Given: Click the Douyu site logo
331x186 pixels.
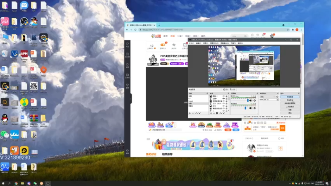Looking at the screenshot, I should point(156,36).
